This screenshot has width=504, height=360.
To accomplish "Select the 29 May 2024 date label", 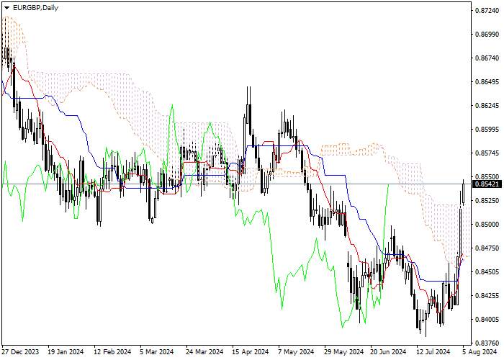I will click(x=343, y=351).
